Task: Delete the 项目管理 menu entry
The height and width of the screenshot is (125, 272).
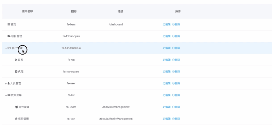Action: (x=176, y=36)
